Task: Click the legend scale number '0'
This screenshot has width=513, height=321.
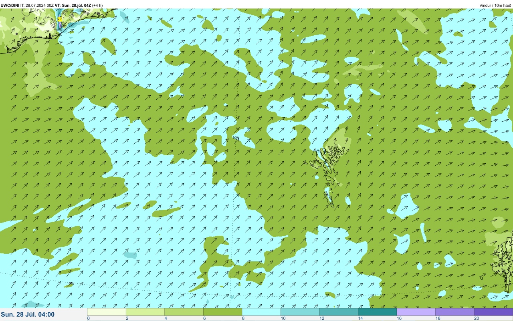Action: [88, 319]
